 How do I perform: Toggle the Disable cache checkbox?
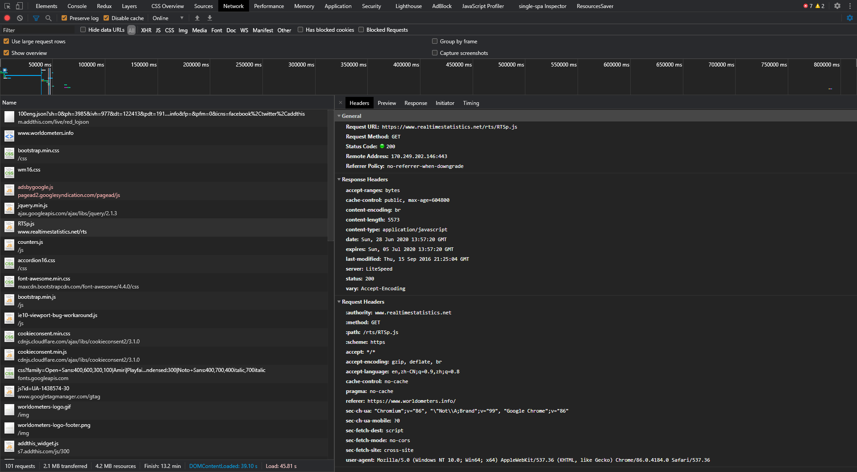[106, 18]
